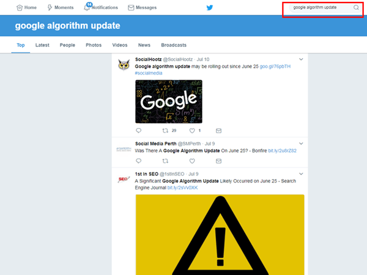The image size is (367, 275).
Task: Open the #socialmedia hashtag
Action: pos(149,73)
